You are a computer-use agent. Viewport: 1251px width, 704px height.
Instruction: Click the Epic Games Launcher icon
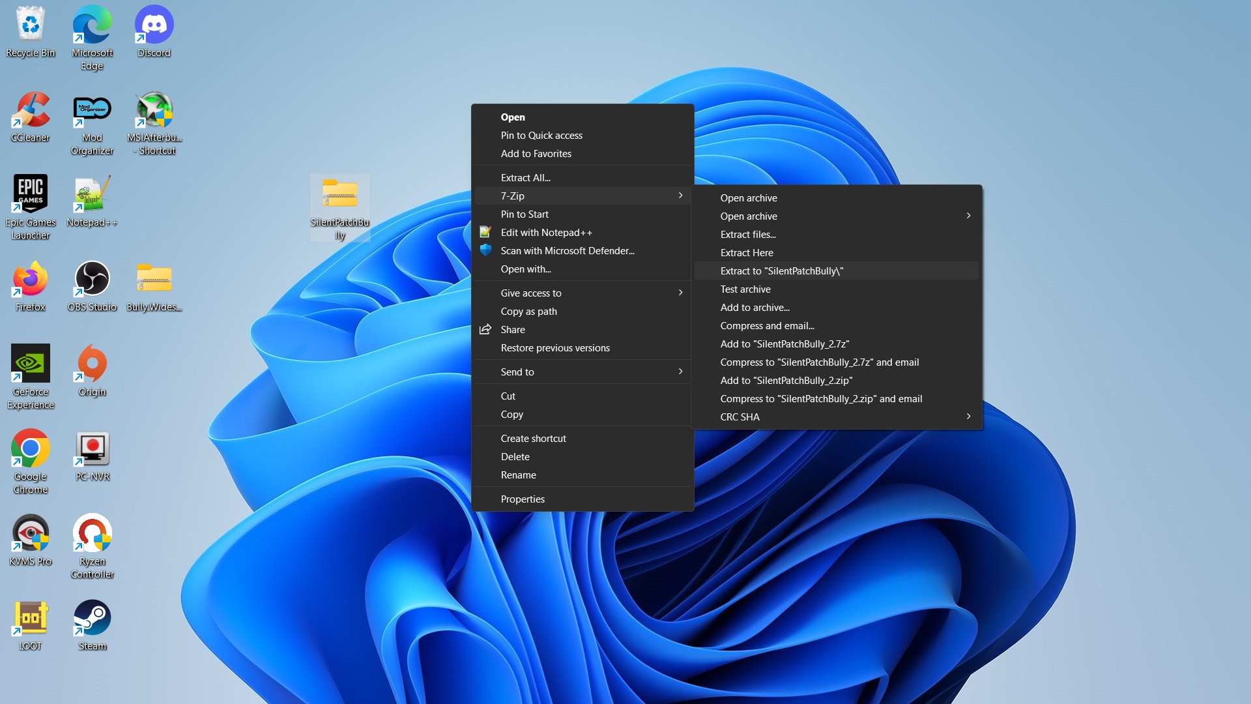click(x=30, y=194)
